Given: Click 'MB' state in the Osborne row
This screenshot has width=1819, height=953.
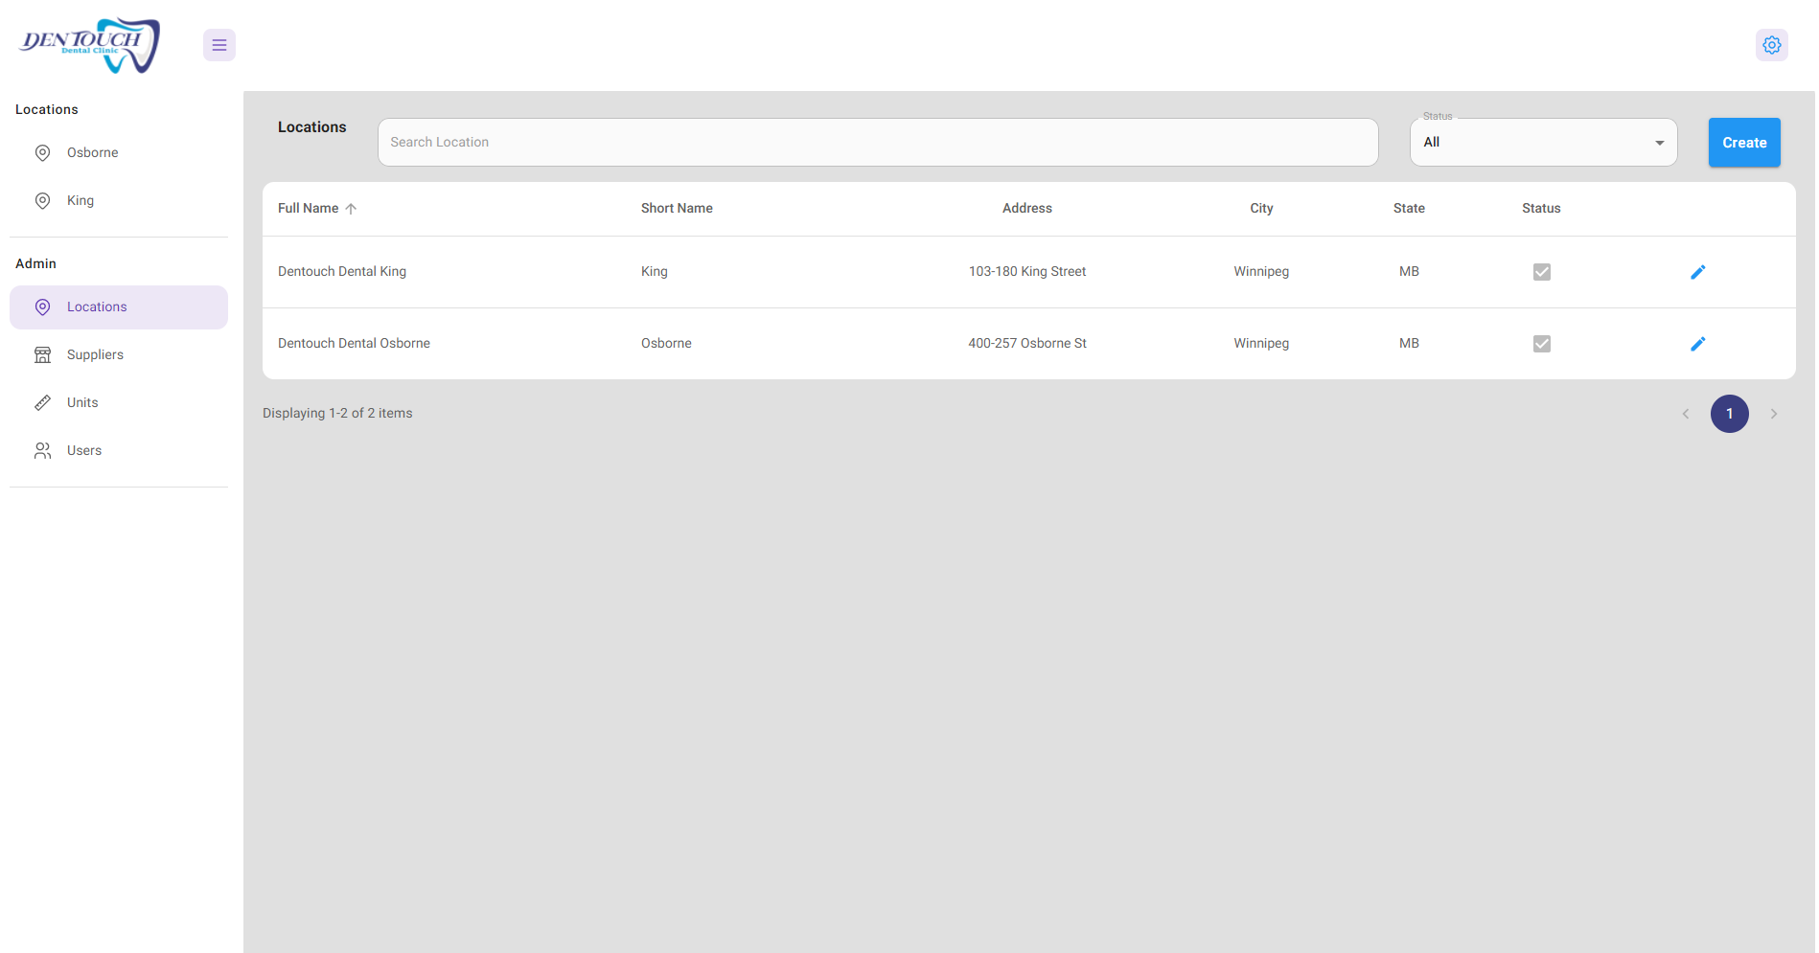Looking at the screenshot, I should pyautogui.click(x=1409, y=344).
